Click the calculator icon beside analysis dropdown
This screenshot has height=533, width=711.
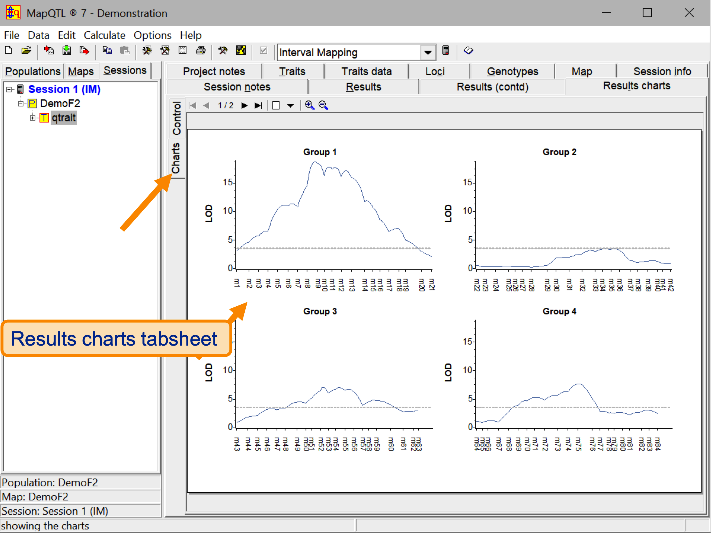click(x=445, y=51)
